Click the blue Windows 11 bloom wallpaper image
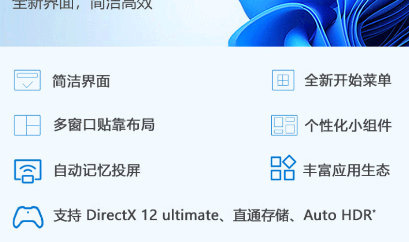 coord(318,23)
